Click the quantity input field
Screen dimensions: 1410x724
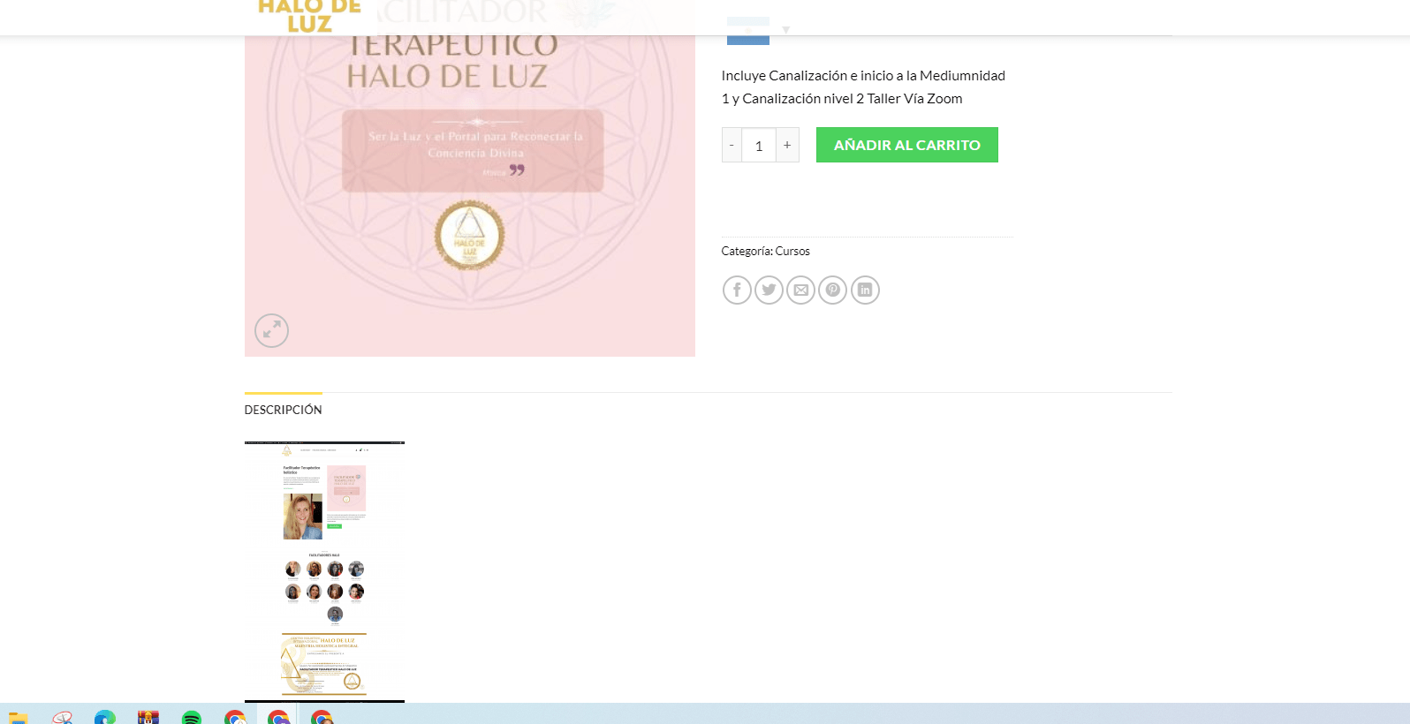[759, 145]
